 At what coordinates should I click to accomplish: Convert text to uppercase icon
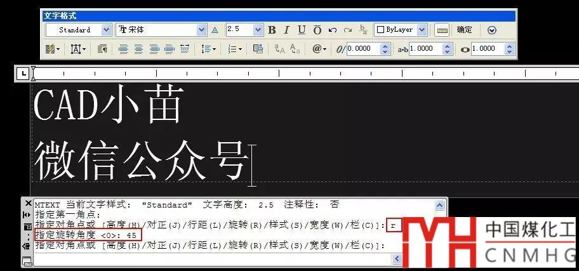pyautogui.click(x=279, y=49)
